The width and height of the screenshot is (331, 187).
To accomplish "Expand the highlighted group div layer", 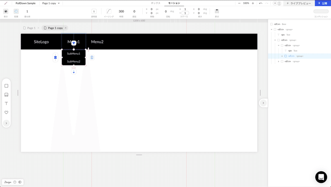I will pyautogui.click(x=282, y=56).
